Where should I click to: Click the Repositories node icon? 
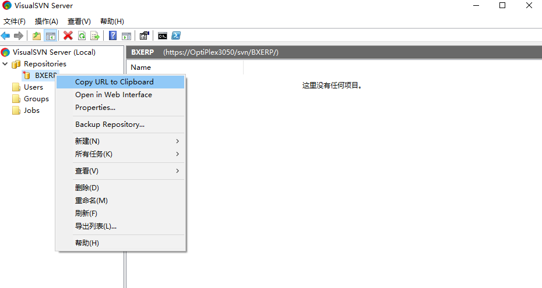[16, 64]
